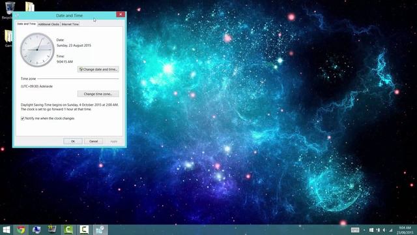The height and width of the screenshot is (235, 417).
Task: Select the time text 9:04:15 AM
Action: (x=65, y=61)
